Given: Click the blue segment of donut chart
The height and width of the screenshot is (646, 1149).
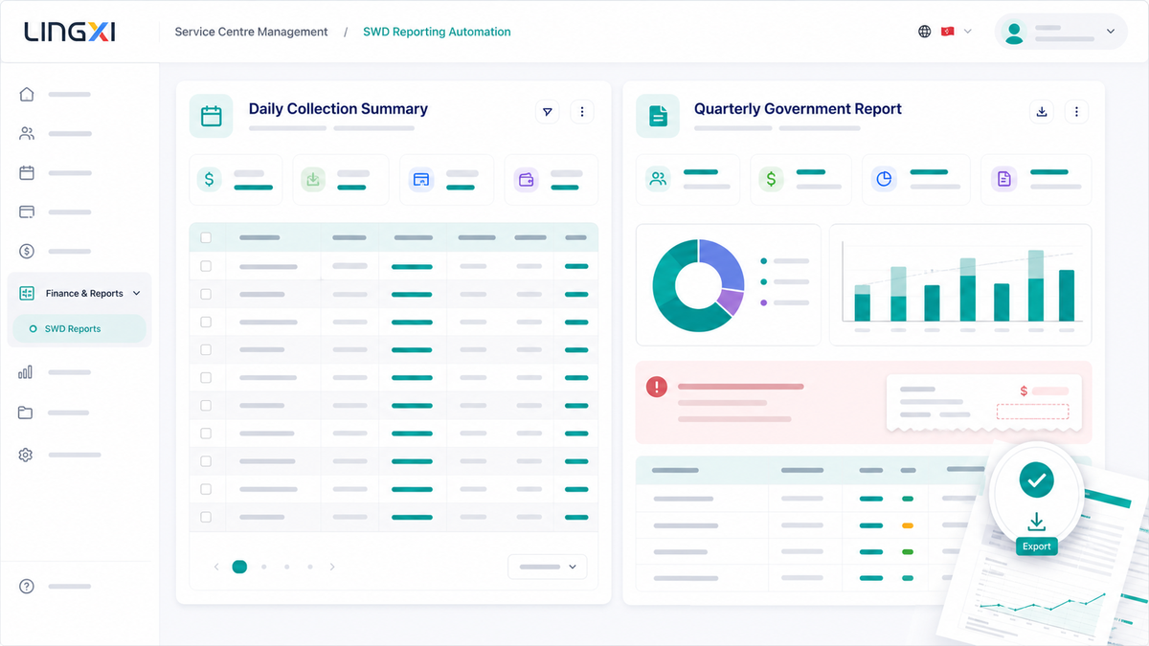Looking at the screenshot, I should (x=726, y=263).
